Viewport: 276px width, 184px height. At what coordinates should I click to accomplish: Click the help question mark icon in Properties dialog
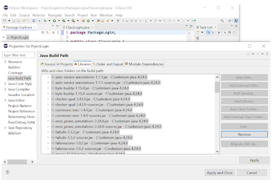click(7, 172)
